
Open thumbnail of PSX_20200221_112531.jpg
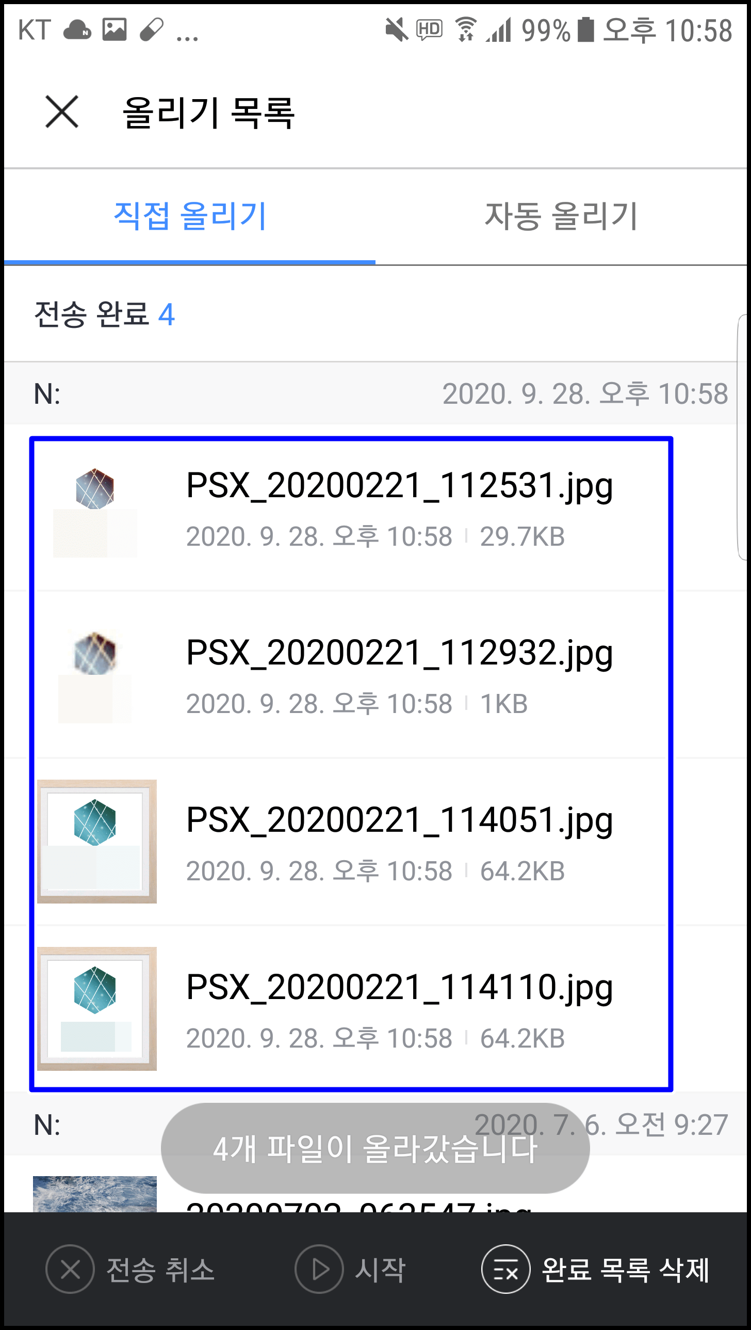click(96, 508)
